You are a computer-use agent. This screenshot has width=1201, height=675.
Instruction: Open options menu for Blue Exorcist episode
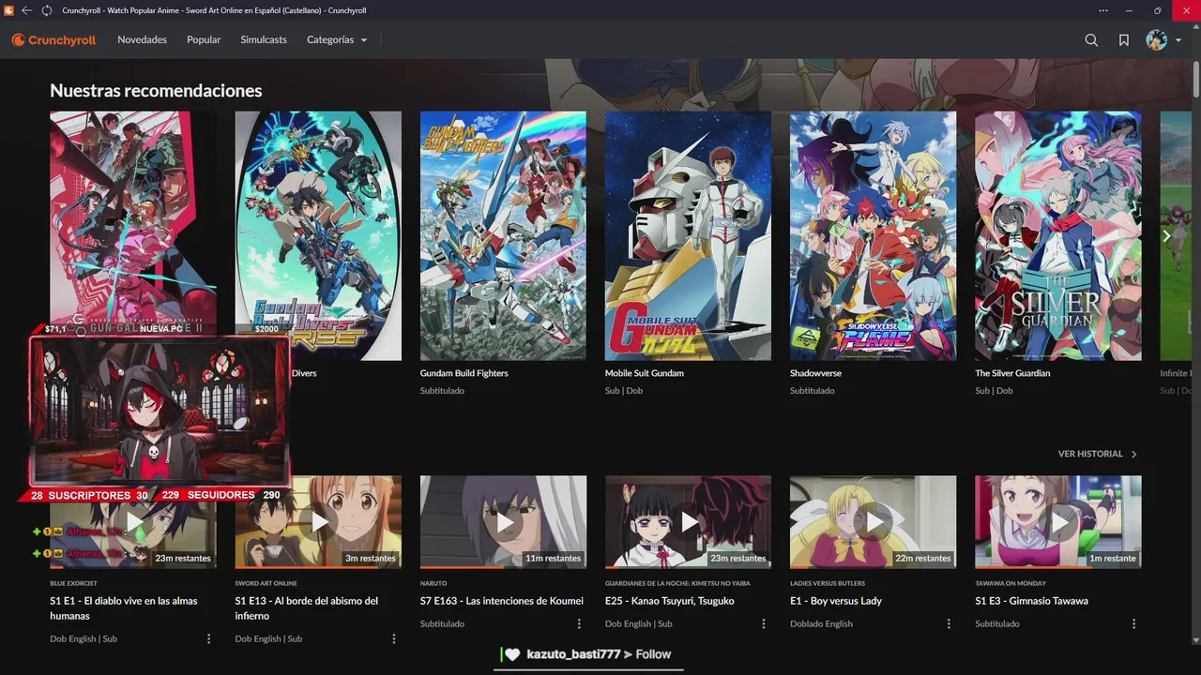coord(208,638)
